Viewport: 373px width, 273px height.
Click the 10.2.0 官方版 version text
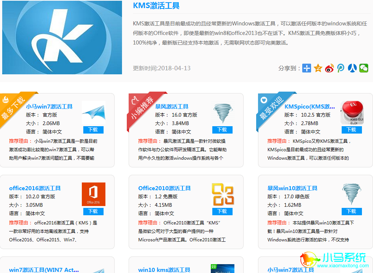pyautogui.click(x=41, y=196)
